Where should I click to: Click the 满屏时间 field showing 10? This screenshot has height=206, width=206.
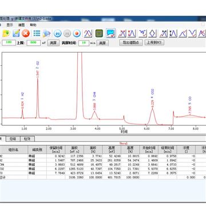tap(84, 43)
